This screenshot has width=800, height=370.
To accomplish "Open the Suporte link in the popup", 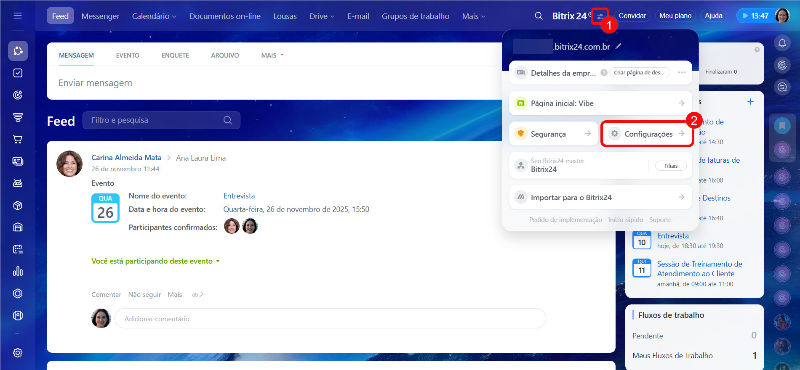I will tap(660, 220).
